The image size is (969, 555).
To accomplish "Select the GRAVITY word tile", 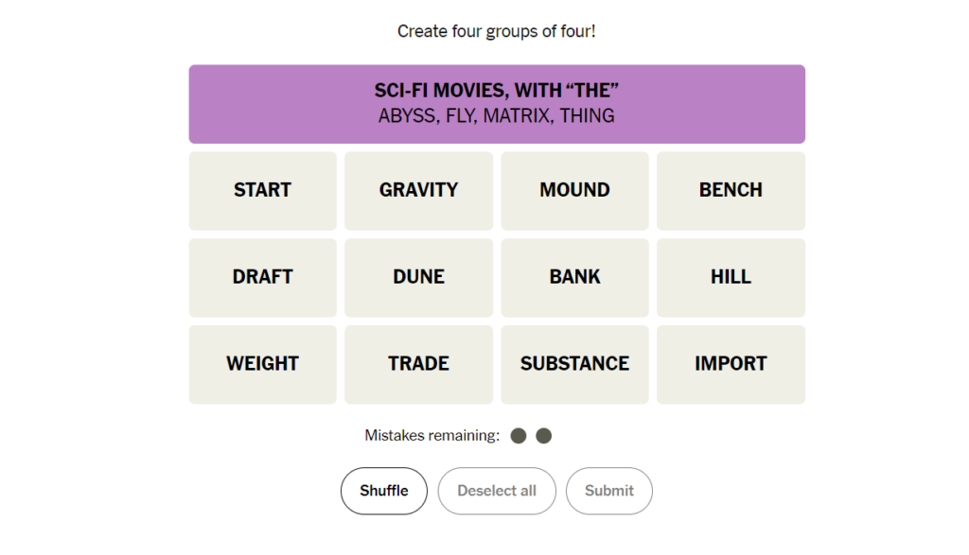I will (x=418, y=191).
